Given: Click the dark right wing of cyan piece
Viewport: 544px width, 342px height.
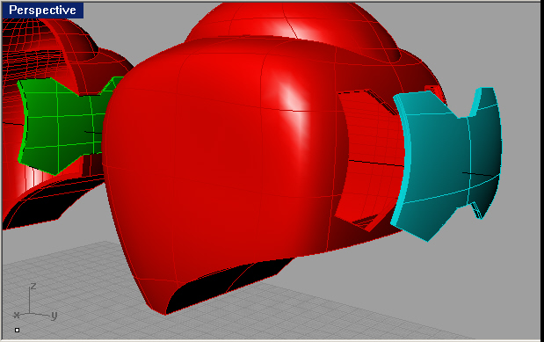Looking at the screenshot, I should 486,149.
